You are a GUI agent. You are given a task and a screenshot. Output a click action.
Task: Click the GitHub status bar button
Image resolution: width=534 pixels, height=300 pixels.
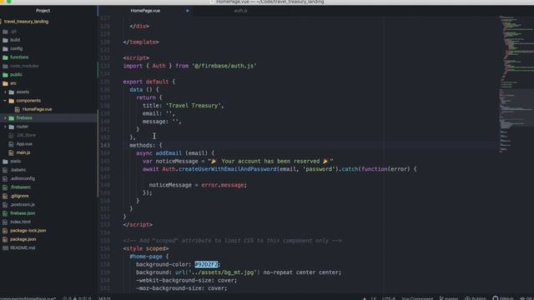click(x=503, y=298)
